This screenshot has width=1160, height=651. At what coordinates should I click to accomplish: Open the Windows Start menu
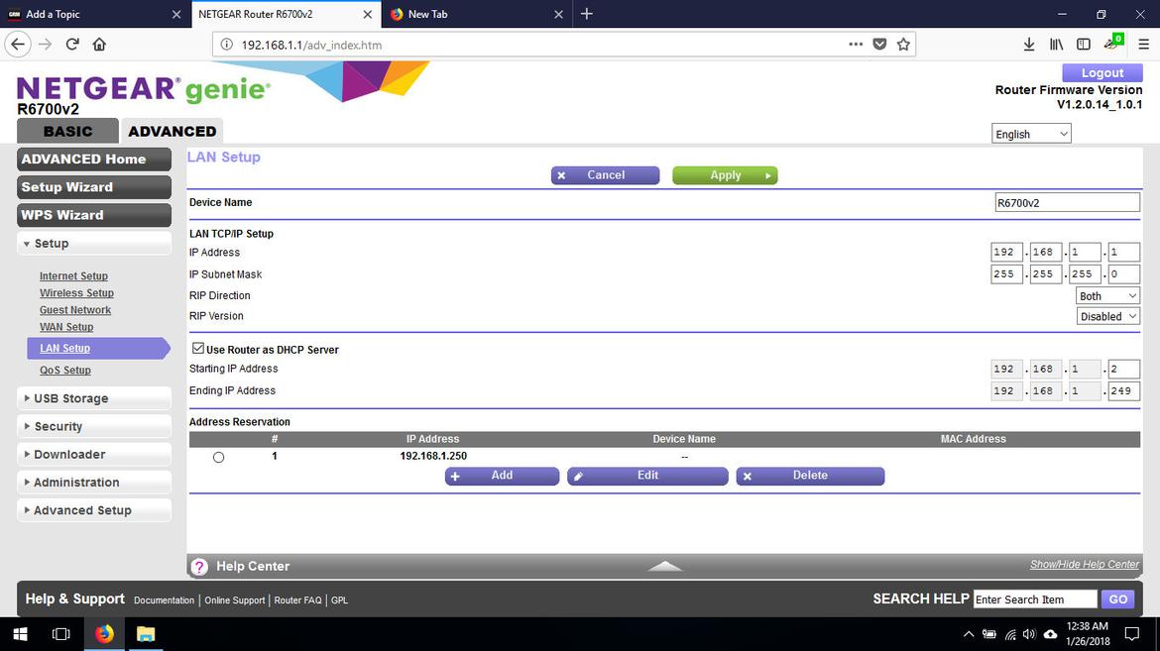click(20, 634)
